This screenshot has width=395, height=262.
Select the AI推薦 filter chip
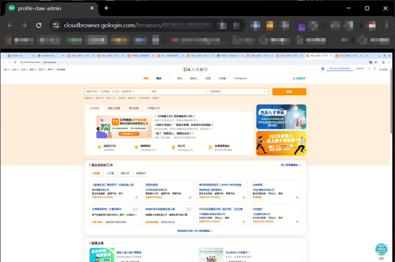click(96, 173)
